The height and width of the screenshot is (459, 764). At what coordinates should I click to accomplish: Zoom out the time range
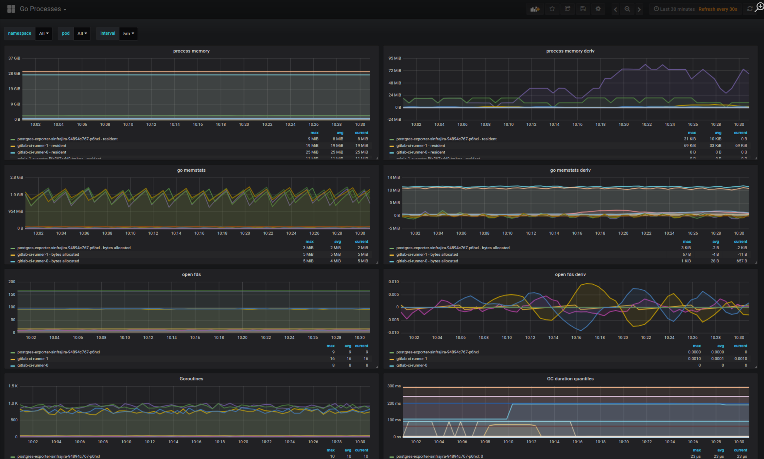pyautogui.click(x=627, y=9)
